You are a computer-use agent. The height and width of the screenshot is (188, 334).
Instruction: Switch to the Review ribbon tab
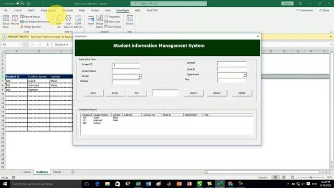click(x=95, y=10)
